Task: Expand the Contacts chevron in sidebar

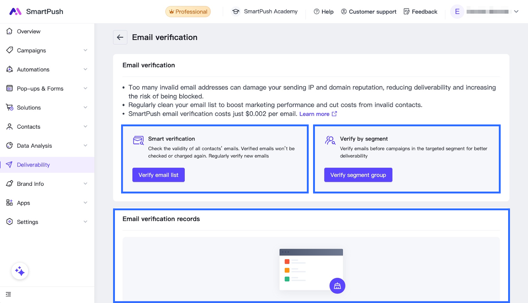Action: (x=85, y=127)
